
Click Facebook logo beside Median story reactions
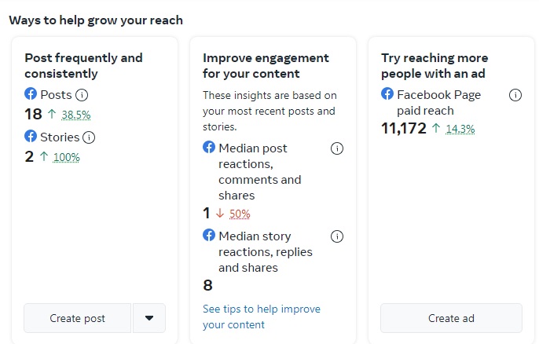pyautogui.click(x=209, y=236)
